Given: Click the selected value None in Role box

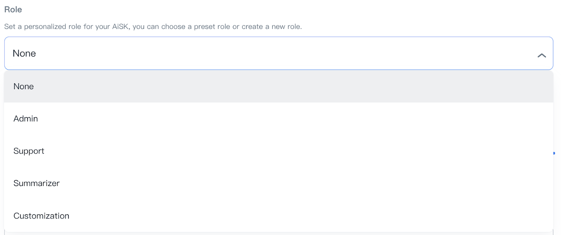Looking at the screenshot, I should (24, 53).
